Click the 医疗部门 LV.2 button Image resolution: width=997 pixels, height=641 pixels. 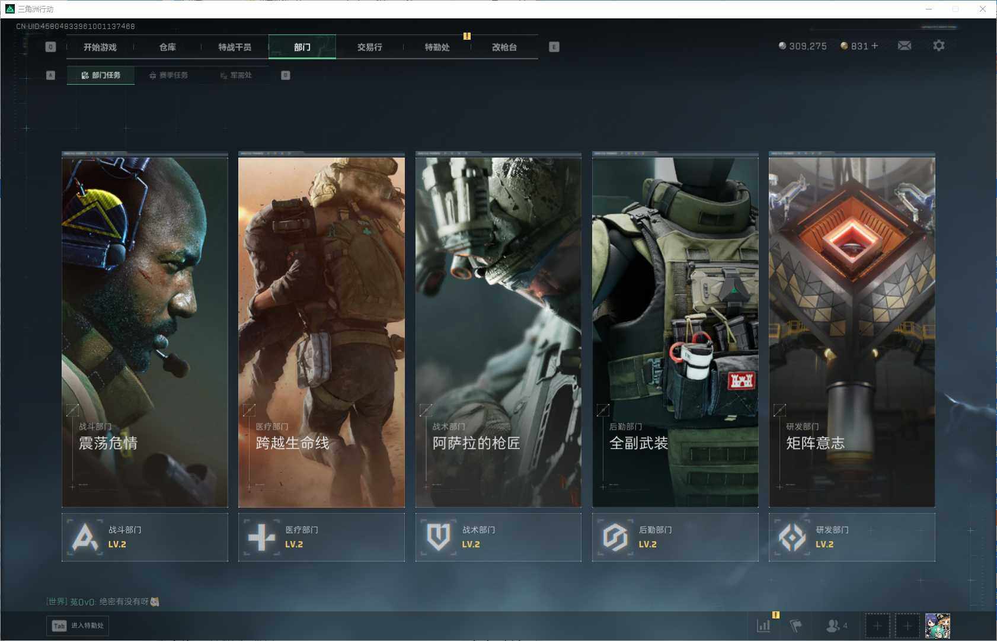pos(321,537)
